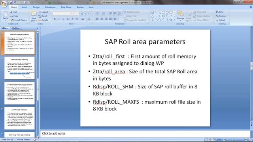
Task: Switch to the Outline pane tab
Action: tap(16, 28)
